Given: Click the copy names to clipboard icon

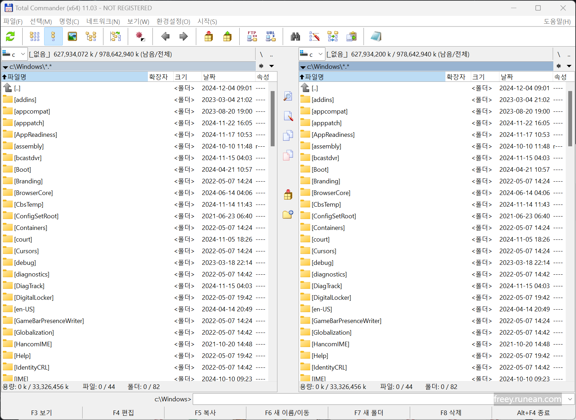Looking at the screenshot, I should pyautogui.click(x=352, y=36).
